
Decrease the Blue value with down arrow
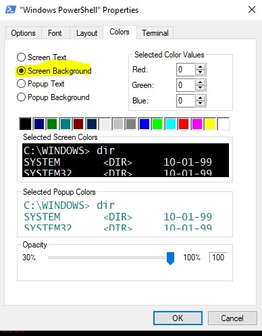pyautogui.click(x=200, y=103)
